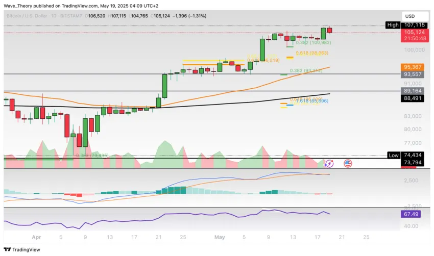Click the close value 105,124 in header
434x256 pixels.
point(162,16)
